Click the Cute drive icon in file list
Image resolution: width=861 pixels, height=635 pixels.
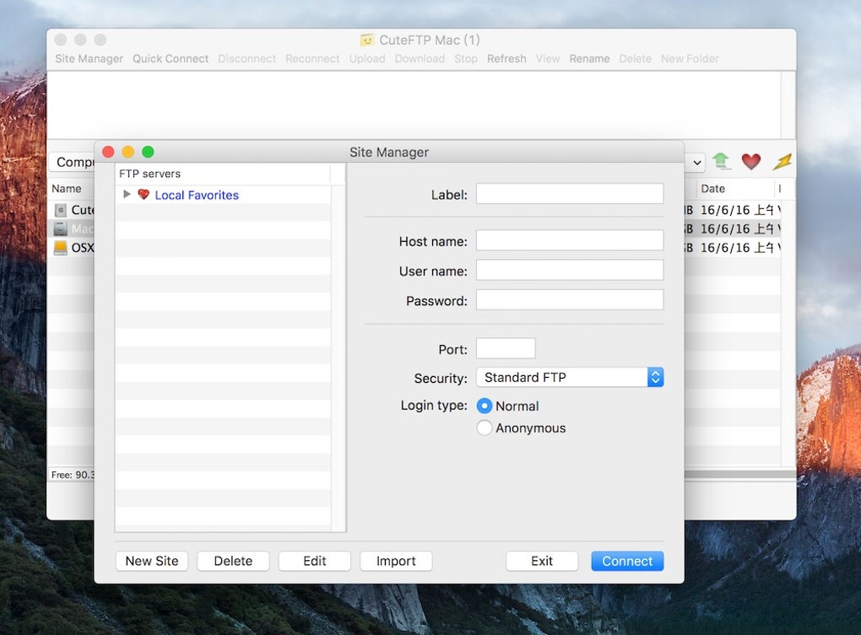(61, 210)
